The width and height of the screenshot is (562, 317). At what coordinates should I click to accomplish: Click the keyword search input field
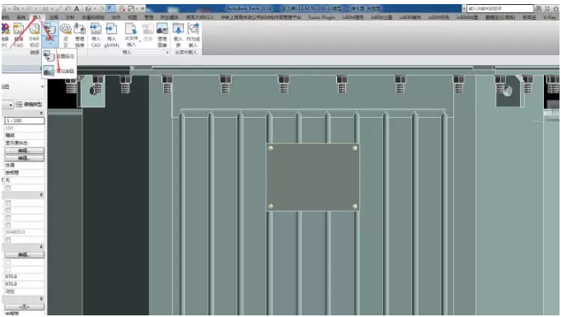500,8
